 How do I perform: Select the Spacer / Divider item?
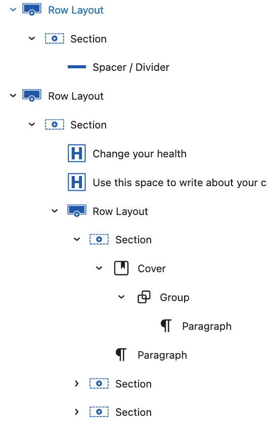coord(131,67)
